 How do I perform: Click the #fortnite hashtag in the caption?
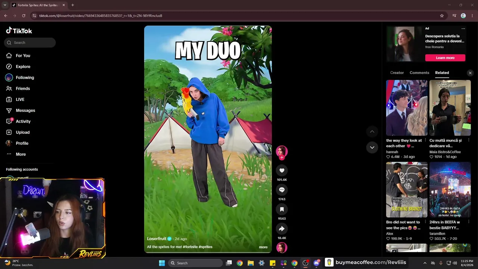(x=190, y=247)
